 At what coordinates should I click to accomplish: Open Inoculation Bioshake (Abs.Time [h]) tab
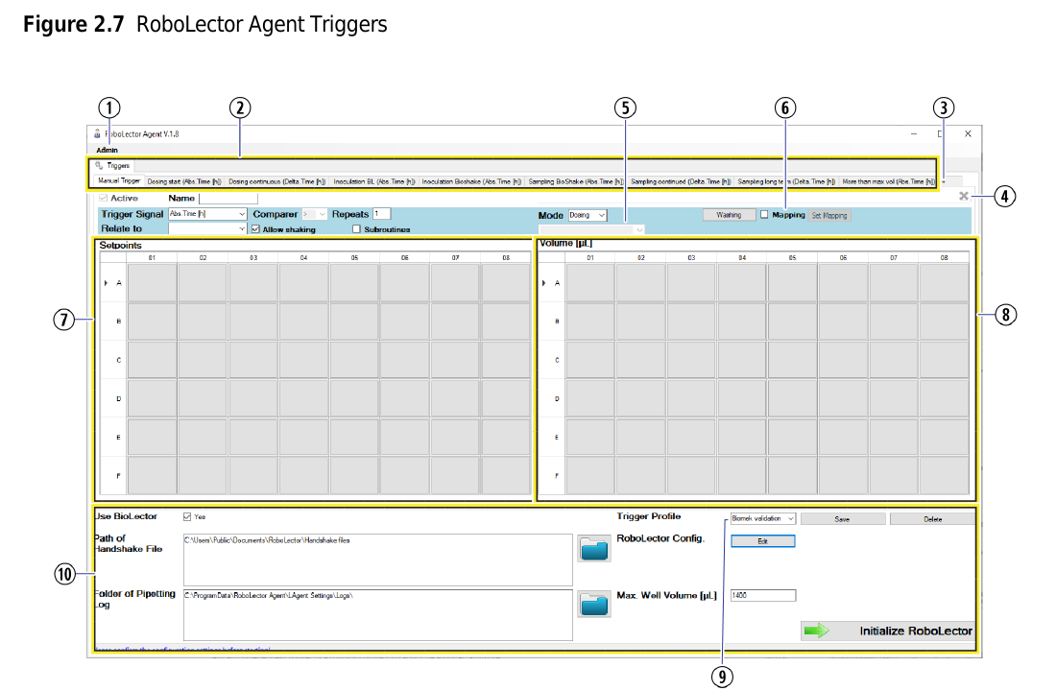pyautogui.click(x=471, y=181)
